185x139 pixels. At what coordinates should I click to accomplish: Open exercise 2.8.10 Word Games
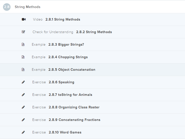[65, 132]
